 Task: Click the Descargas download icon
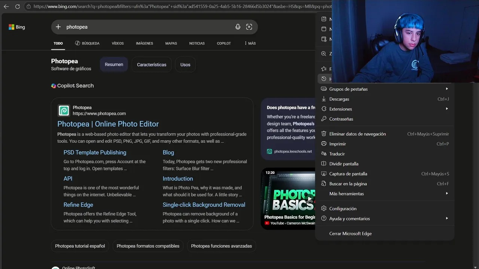[324, 99]
